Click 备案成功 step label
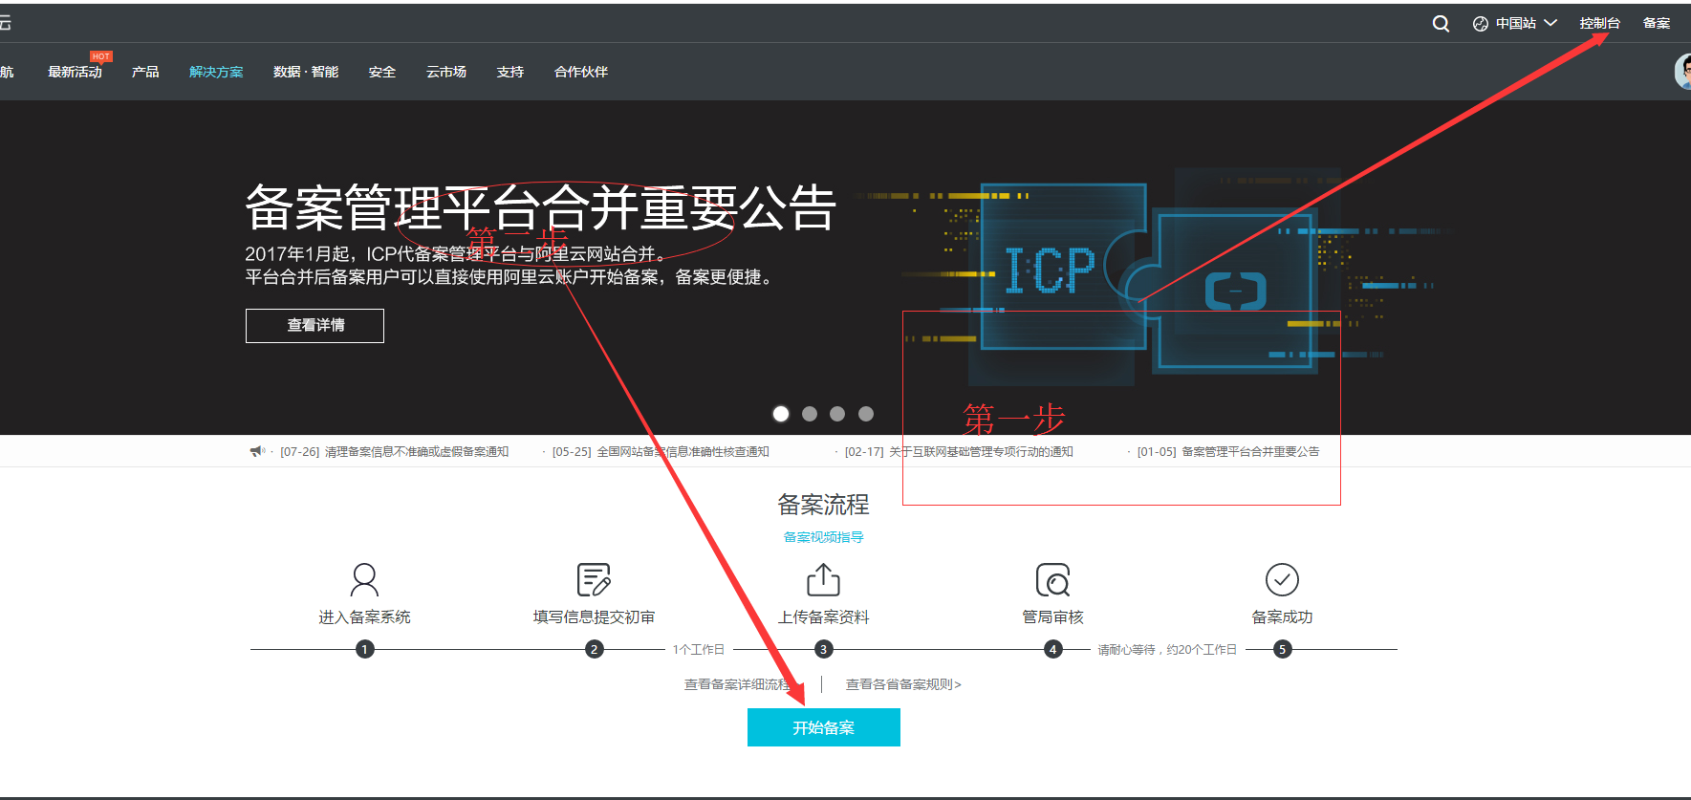This screenshot has width=1691, height=800. coord(1282,617)
